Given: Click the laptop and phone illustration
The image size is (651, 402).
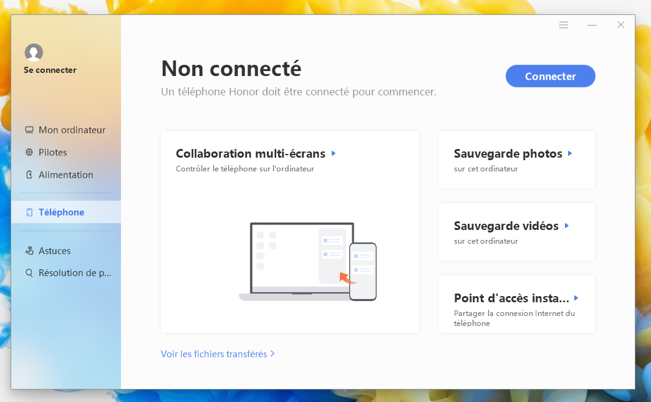Looking at the screenshot, I should coord(308,262).
